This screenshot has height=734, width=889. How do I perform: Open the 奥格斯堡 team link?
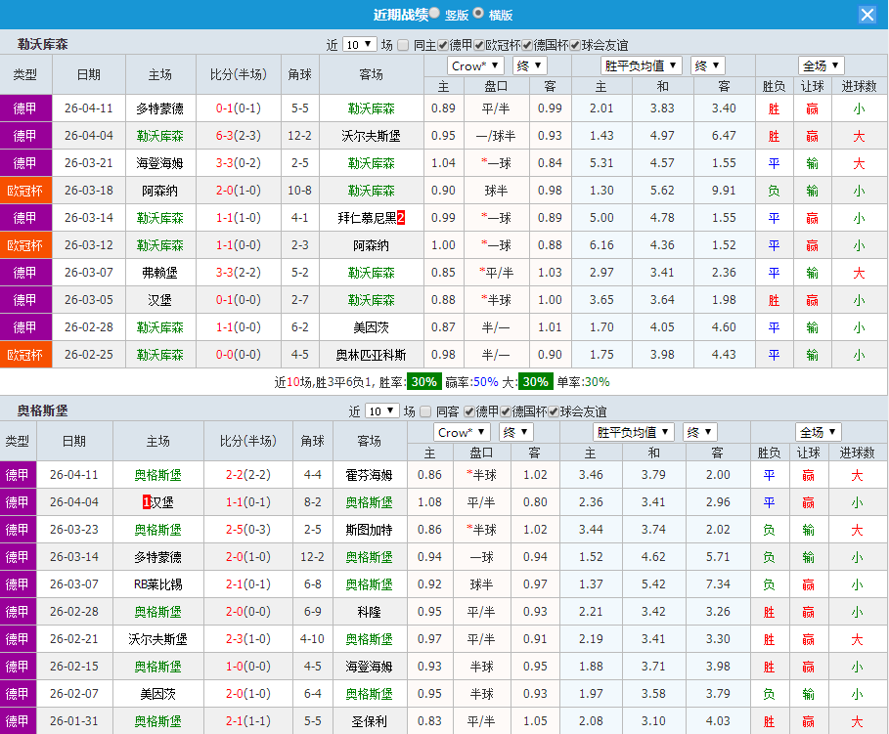[x=158, y=473]
